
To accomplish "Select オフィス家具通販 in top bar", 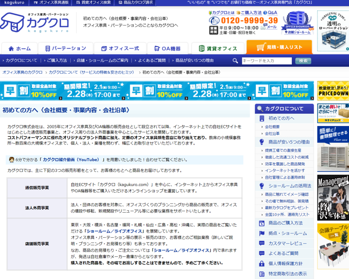I will click(x=51, y=3).
